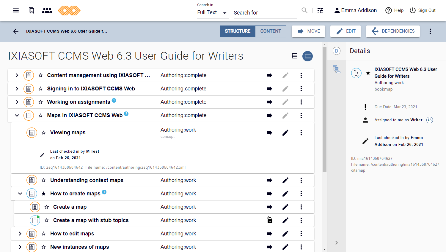
Task: Click move arrow for Viewing maps
Action: [270, 133]
